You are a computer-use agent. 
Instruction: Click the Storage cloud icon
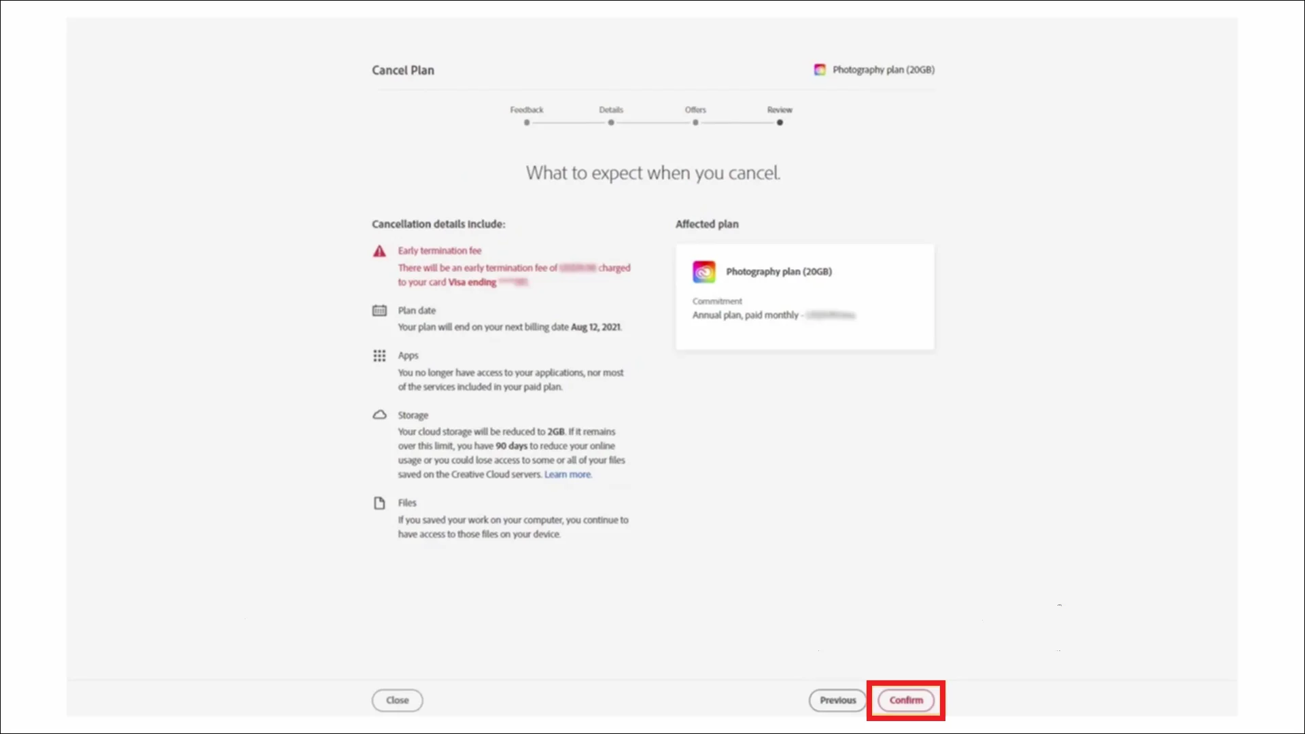pos(379,415)
